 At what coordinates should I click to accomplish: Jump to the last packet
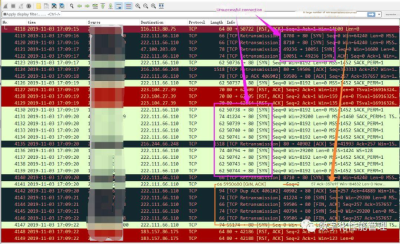click(x=111, y=6)
